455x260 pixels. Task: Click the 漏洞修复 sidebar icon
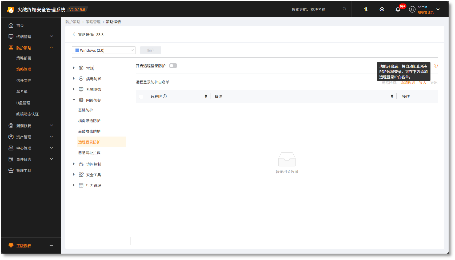click(x=11, y=126)
